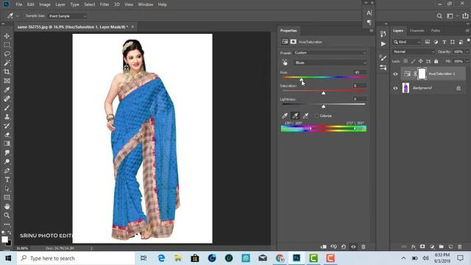Open the Filter menu
This screenshot has height=265, width=471.
click(x=105, y=4)
